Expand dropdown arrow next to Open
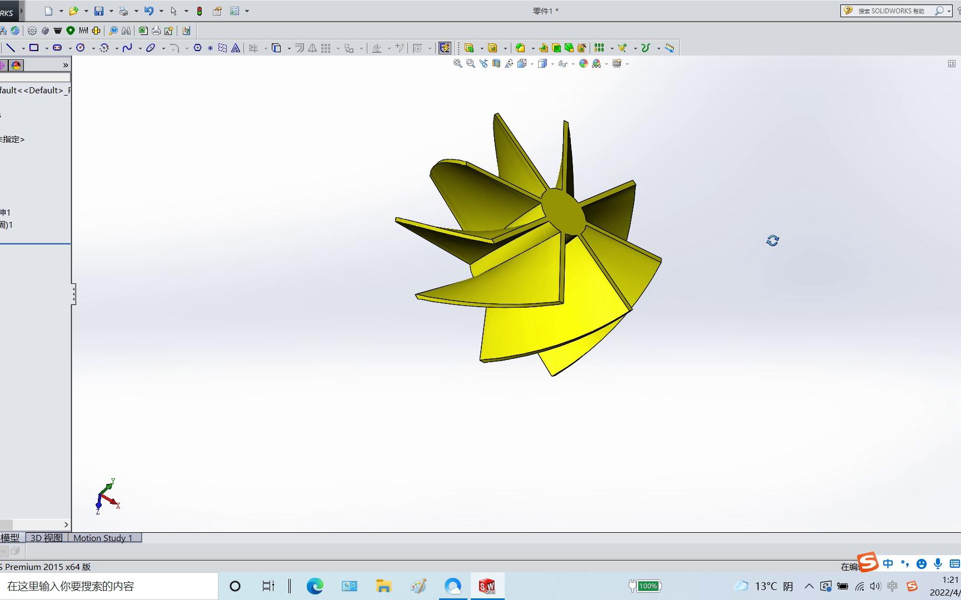This screenshot has height=600, width=961. pyautogui.click(x=86, y=11)
